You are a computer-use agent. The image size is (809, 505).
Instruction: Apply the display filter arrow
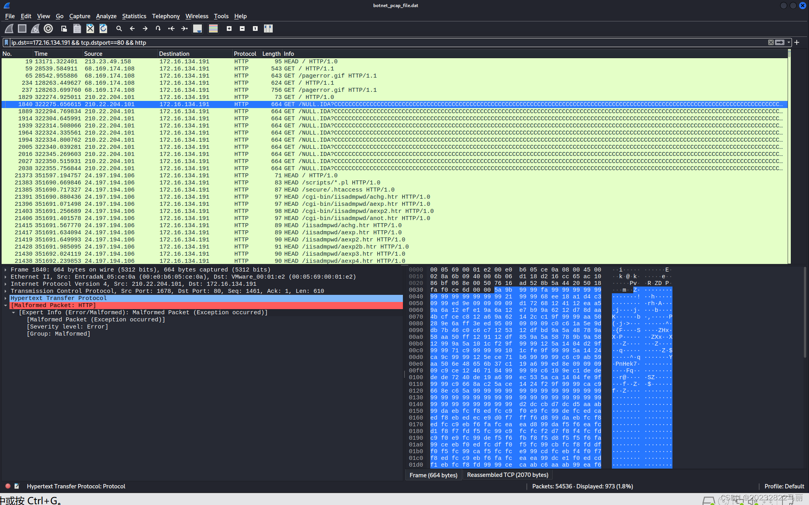coord(780,42)
